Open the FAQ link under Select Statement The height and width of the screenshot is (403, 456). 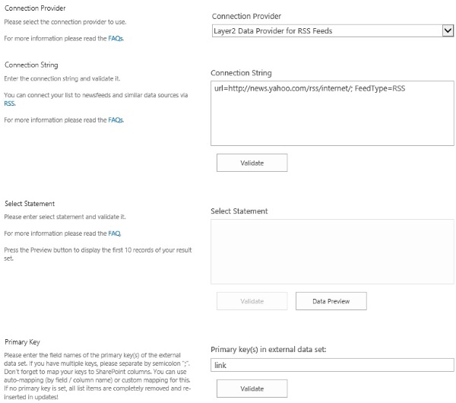pos(114,233)
